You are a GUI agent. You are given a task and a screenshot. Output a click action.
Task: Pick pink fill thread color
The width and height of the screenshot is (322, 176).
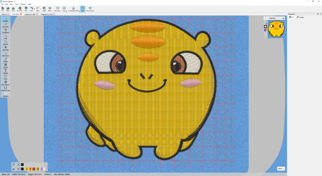click(41, 169)
